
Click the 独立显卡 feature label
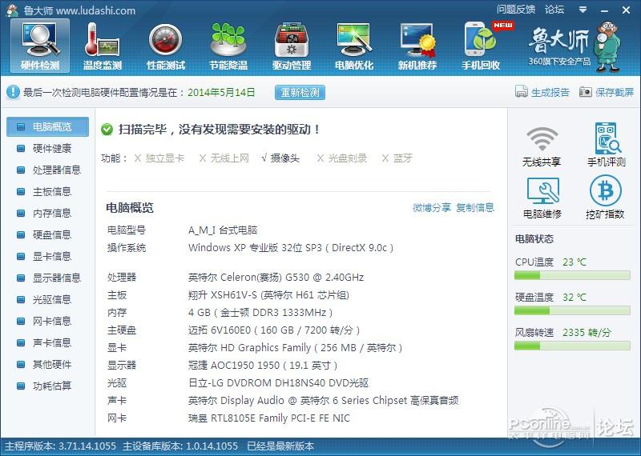[165, 158]
